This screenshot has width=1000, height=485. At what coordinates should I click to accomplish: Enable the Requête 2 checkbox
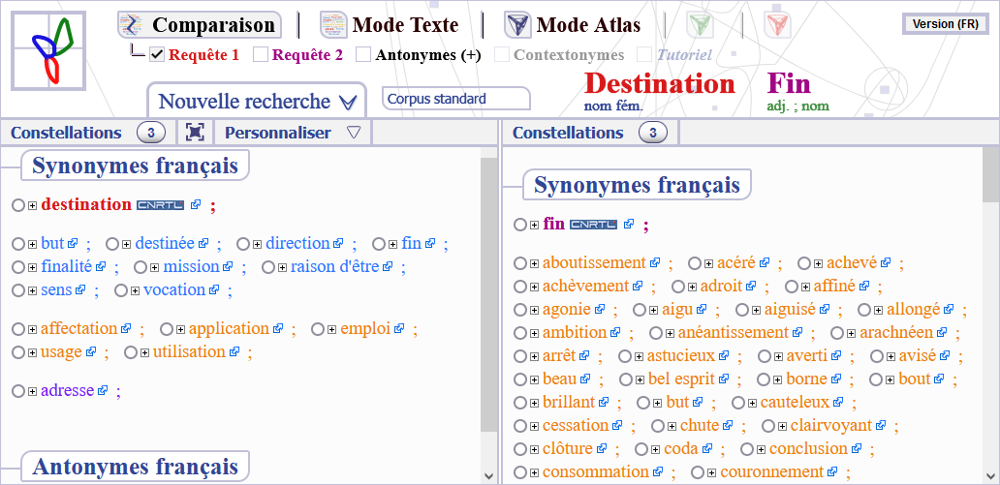[261, 55]
